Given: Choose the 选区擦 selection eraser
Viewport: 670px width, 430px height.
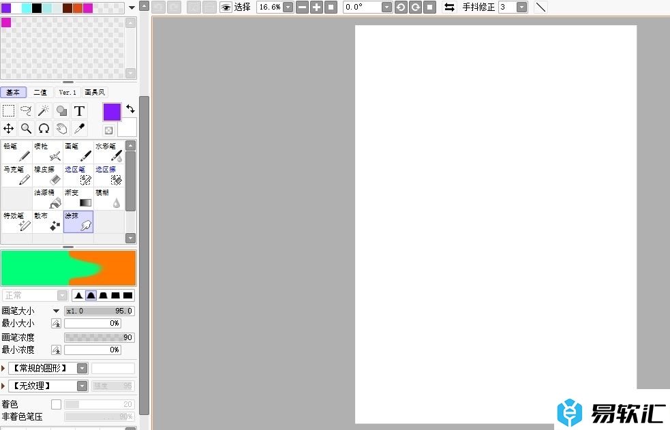Looking at the screenshot, I should coord(109,175).
